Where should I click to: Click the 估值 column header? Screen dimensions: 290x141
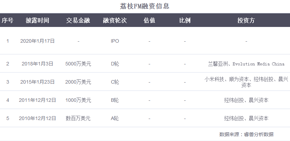[149, 20]
